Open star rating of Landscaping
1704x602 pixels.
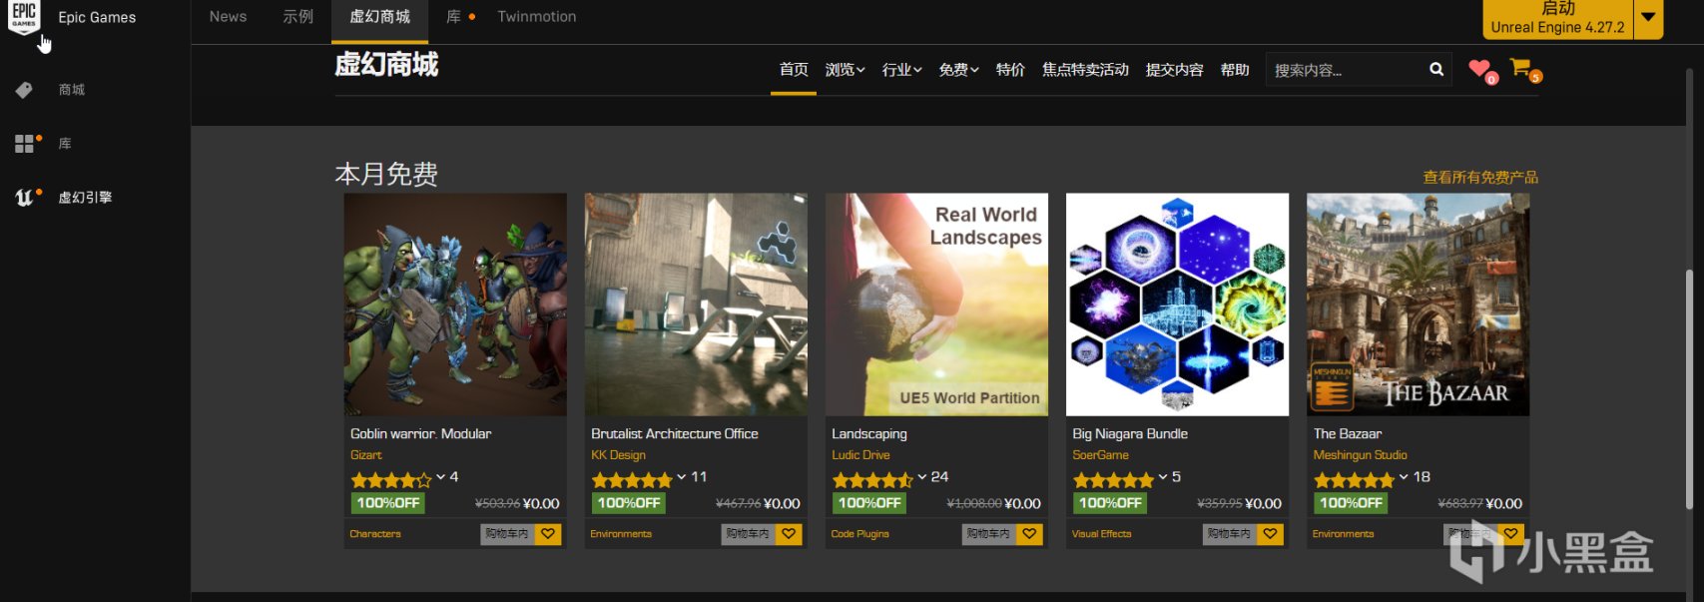tap(871, 480)
